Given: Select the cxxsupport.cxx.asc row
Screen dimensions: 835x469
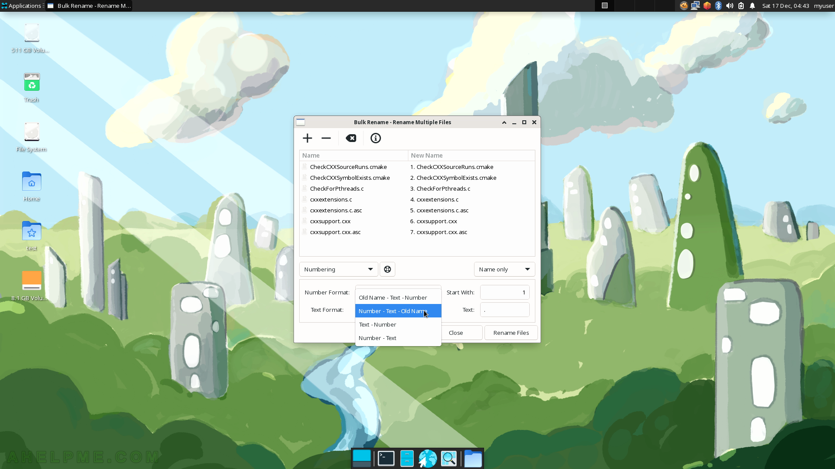Looking at the screenshot, I should click(417, 232).
